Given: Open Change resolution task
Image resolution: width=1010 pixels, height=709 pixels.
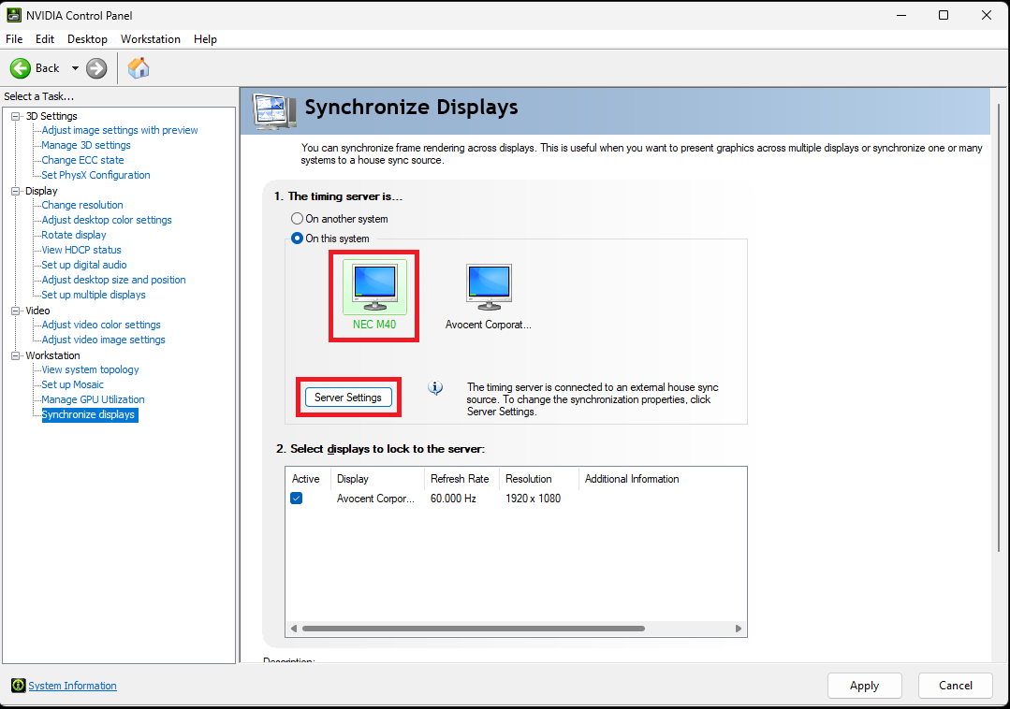Looking at the screenshot, I should (x=82, y=205).
